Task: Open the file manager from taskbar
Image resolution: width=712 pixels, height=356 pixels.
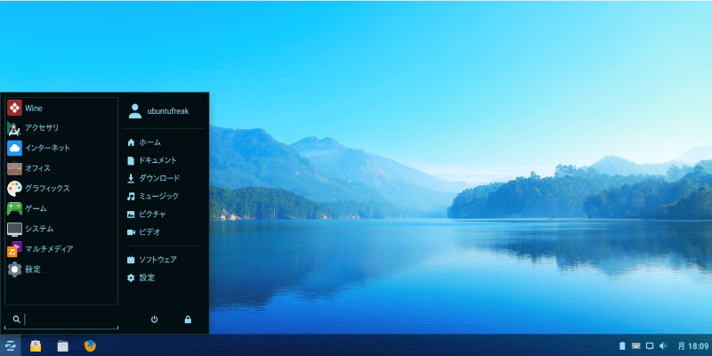Action: (x=63, y=346)
